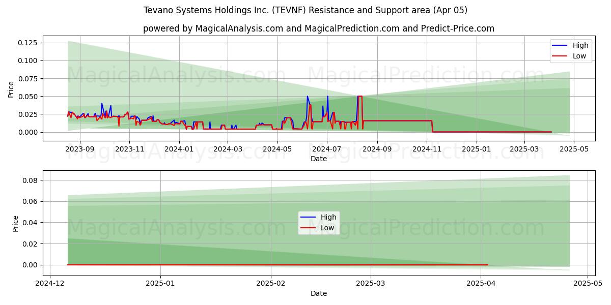Click the 2024-01 x-axis label
Screen dimensions: 611x305
(x=179, y=149)
